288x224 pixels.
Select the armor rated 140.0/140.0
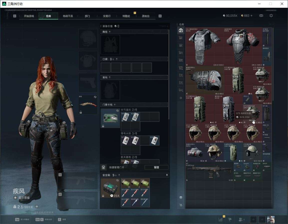click(x=243, y=47)
